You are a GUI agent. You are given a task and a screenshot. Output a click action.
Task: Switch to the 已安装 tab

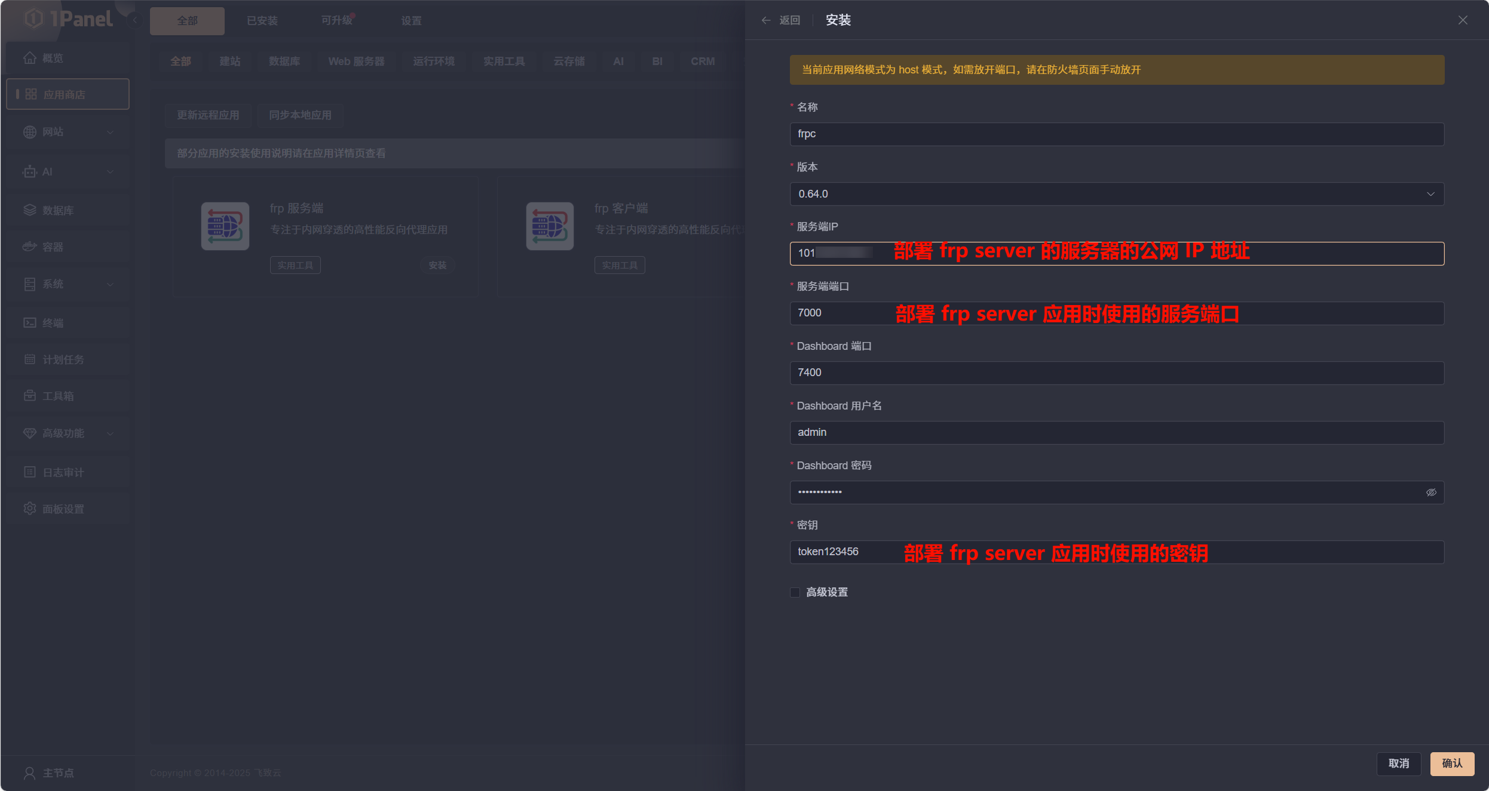(262, 21)
